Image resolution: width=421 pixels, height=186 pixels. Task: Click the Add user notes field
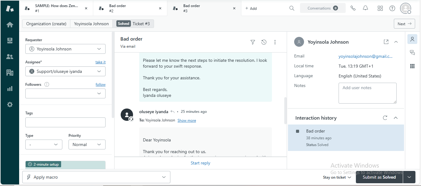coord(367,93)
